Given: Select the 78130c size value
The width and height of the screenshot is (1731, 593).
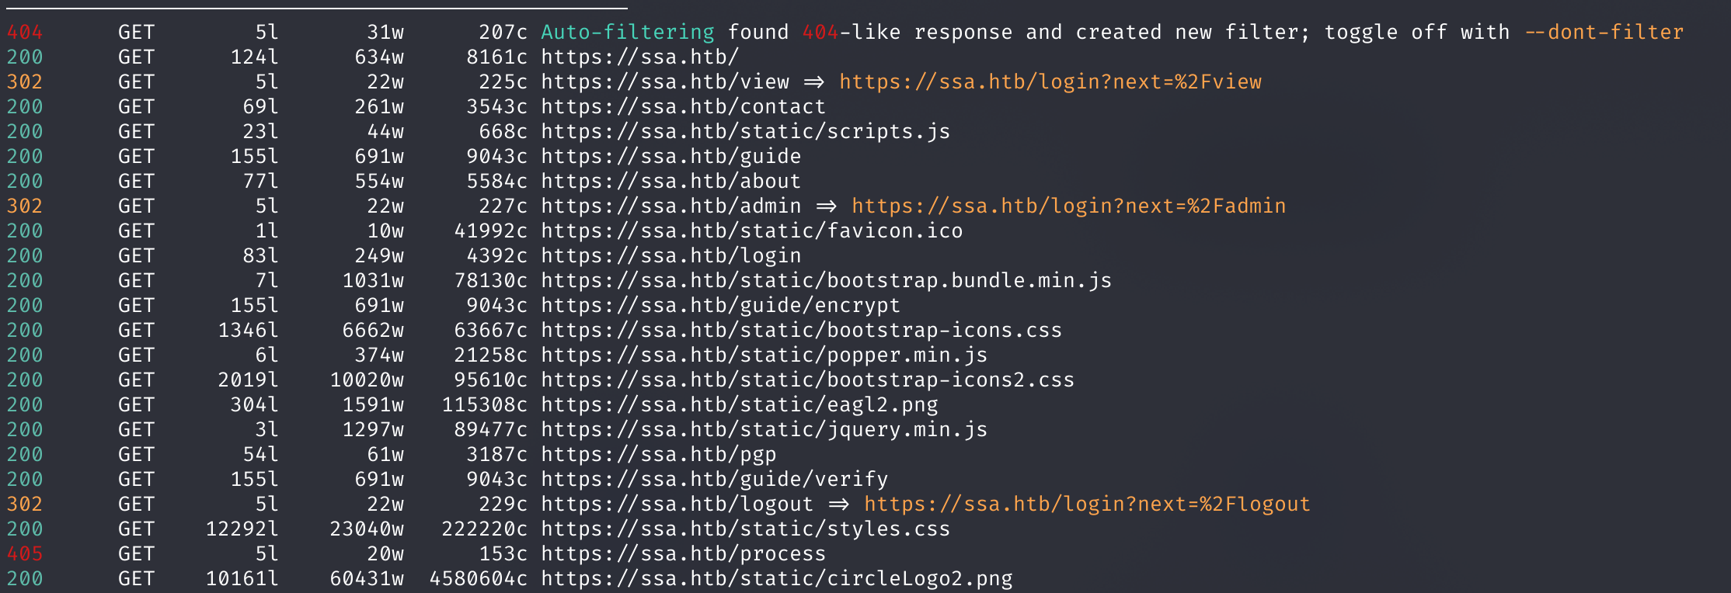Looking at the screenshot, I should 491,281.
